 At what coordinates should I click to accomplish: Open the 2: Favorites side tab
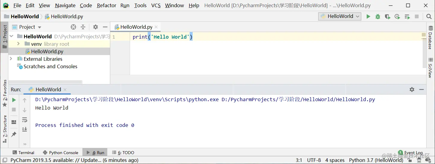[x=4, y=93]
